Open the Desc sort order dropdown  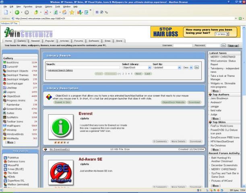pos(191,68)
